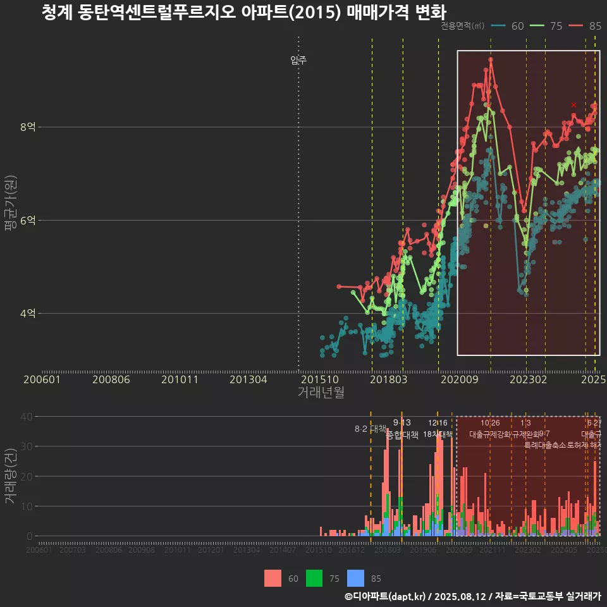This screenshot has height=607, width=607.
Task: Click the '특례대출축소' annotation text
Action: (x=545, y=445)
